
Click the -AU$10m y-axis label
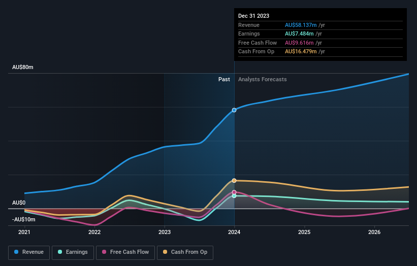pos(24,219)
